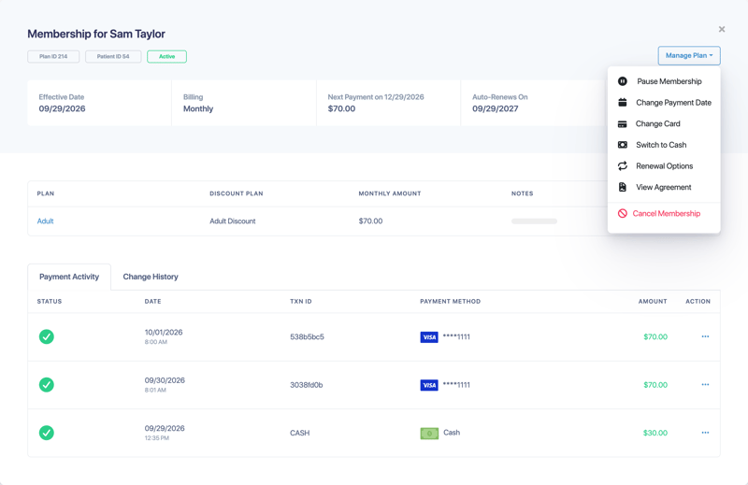Click the Adult Discount cell
Screen dimensions: 748x485
pyautogui.click(x=233, y=221)
